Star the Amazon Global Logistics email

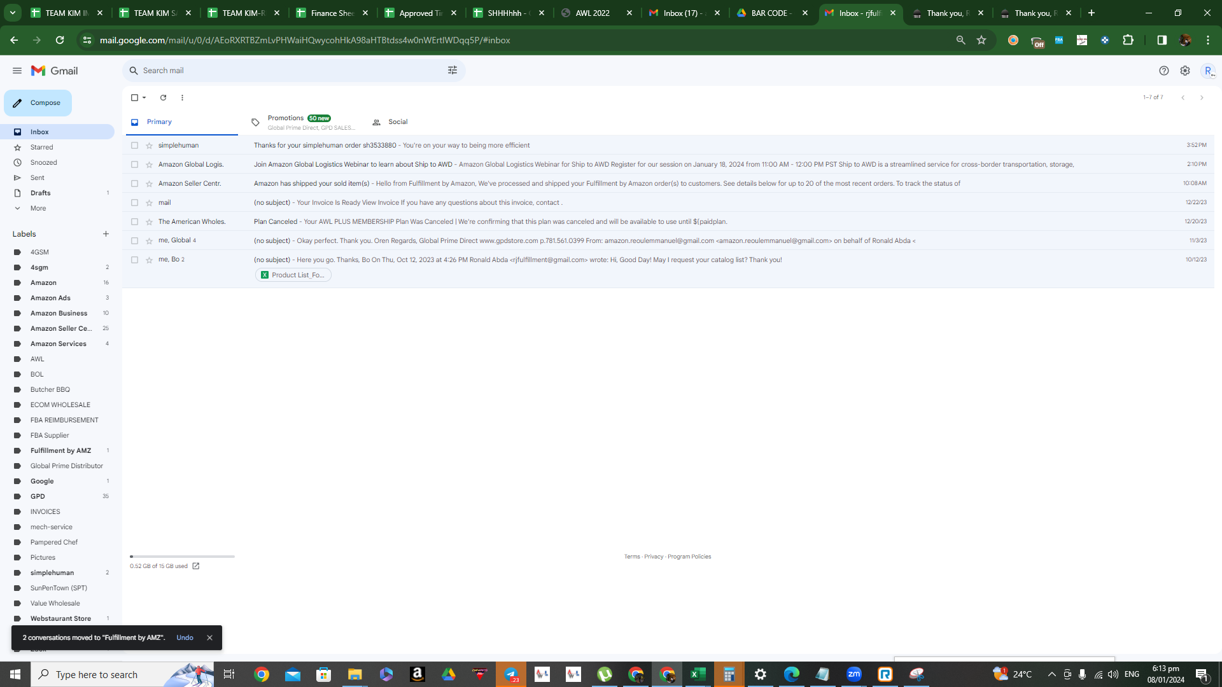tap(150, 165)
